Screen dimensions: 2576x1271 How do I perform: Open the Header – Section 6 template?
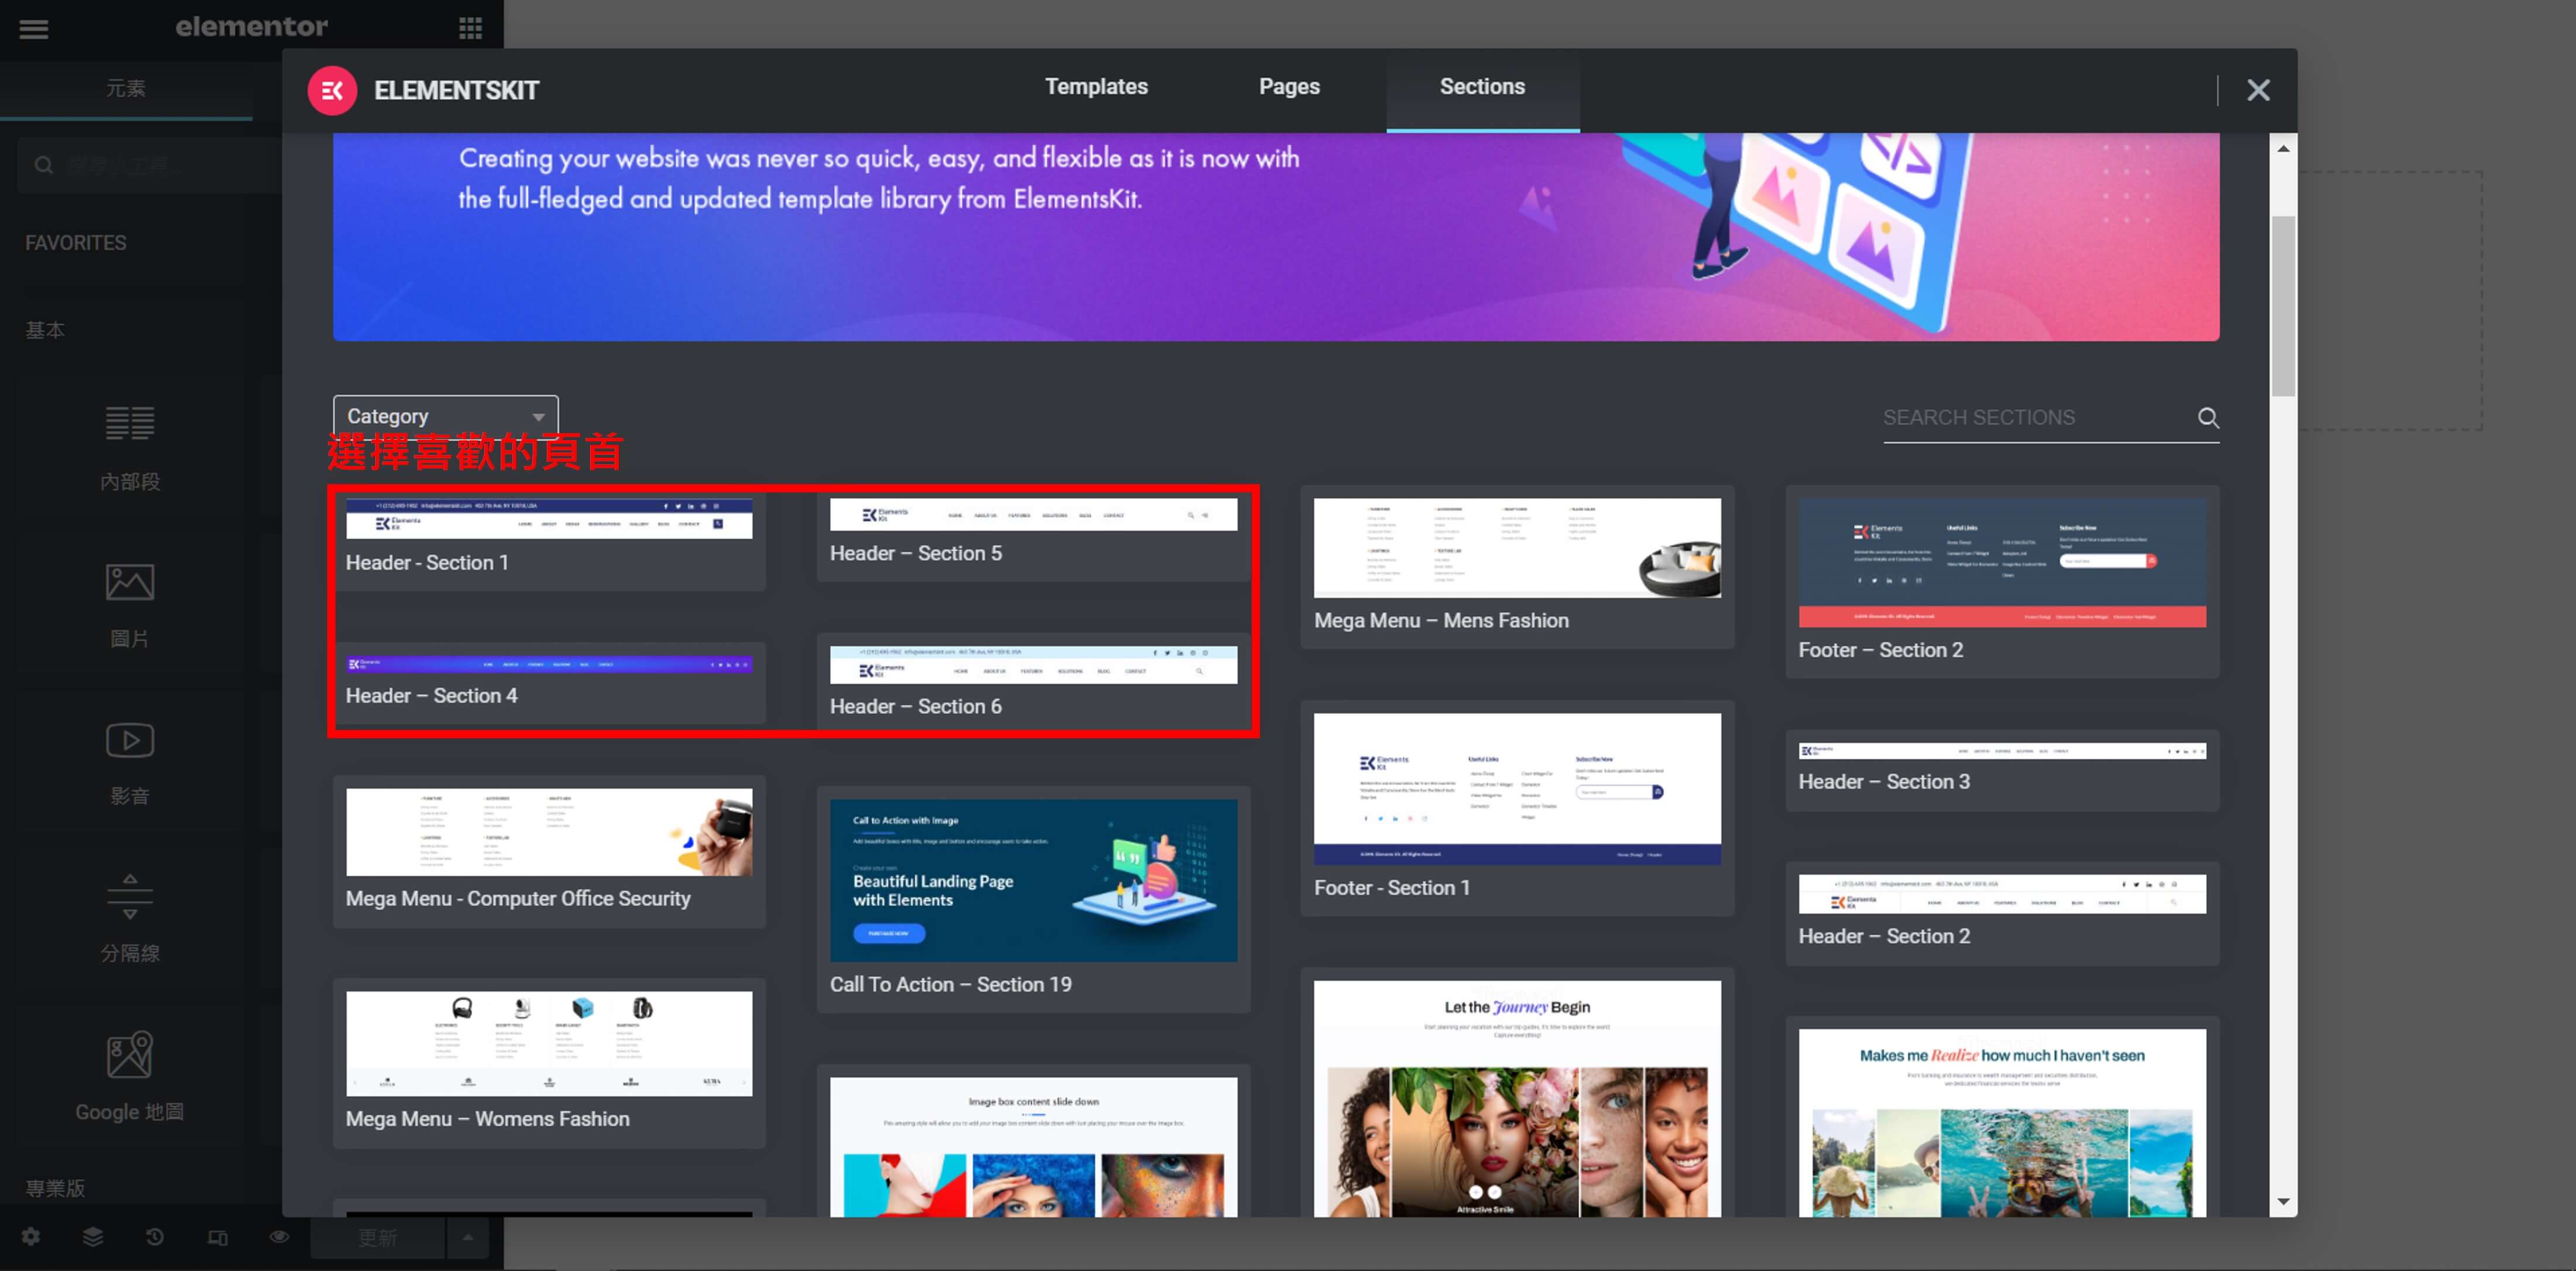(x=1033, y=682)
